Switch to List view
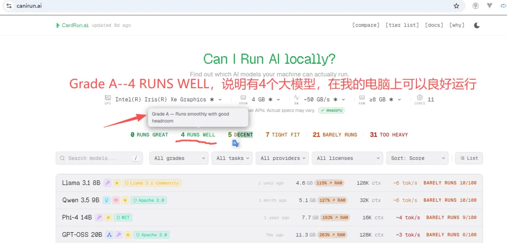The image size is (507, 243). (469, 158)
